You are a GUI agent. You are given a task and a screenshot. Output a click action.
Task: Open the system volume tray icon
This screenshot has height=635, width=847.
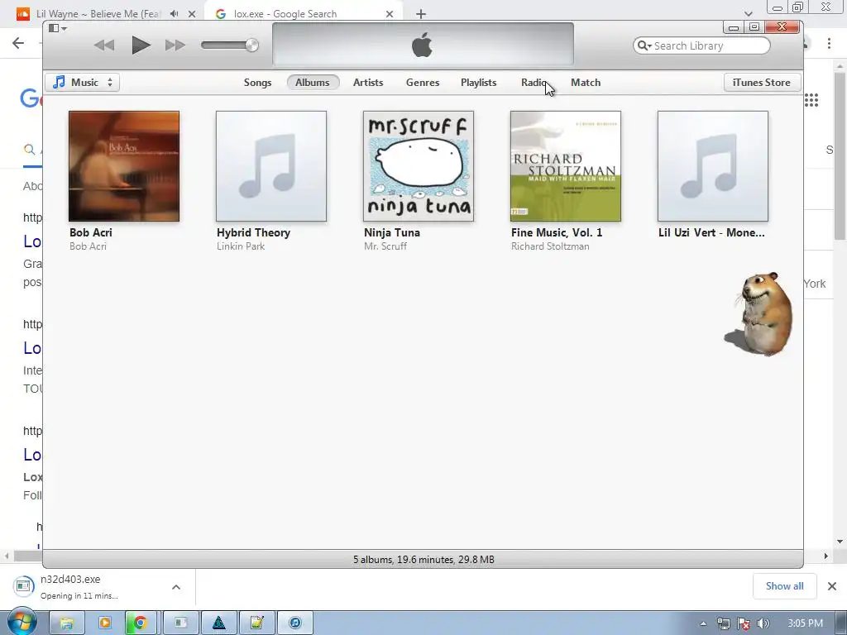[763, 623]
